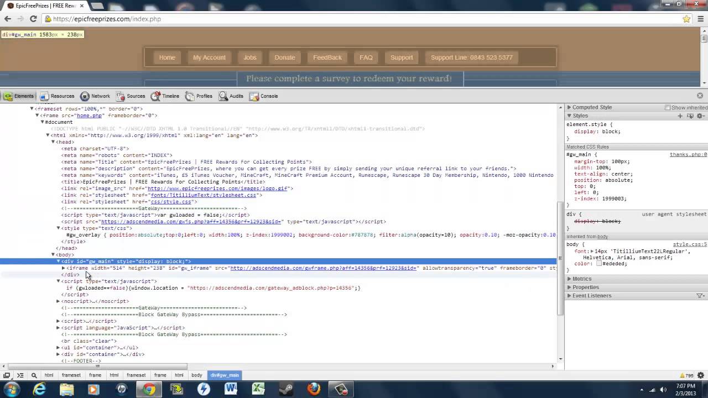Reload the page with refresh icon
This screenshot has width=708, height=398.
(33, 19)
